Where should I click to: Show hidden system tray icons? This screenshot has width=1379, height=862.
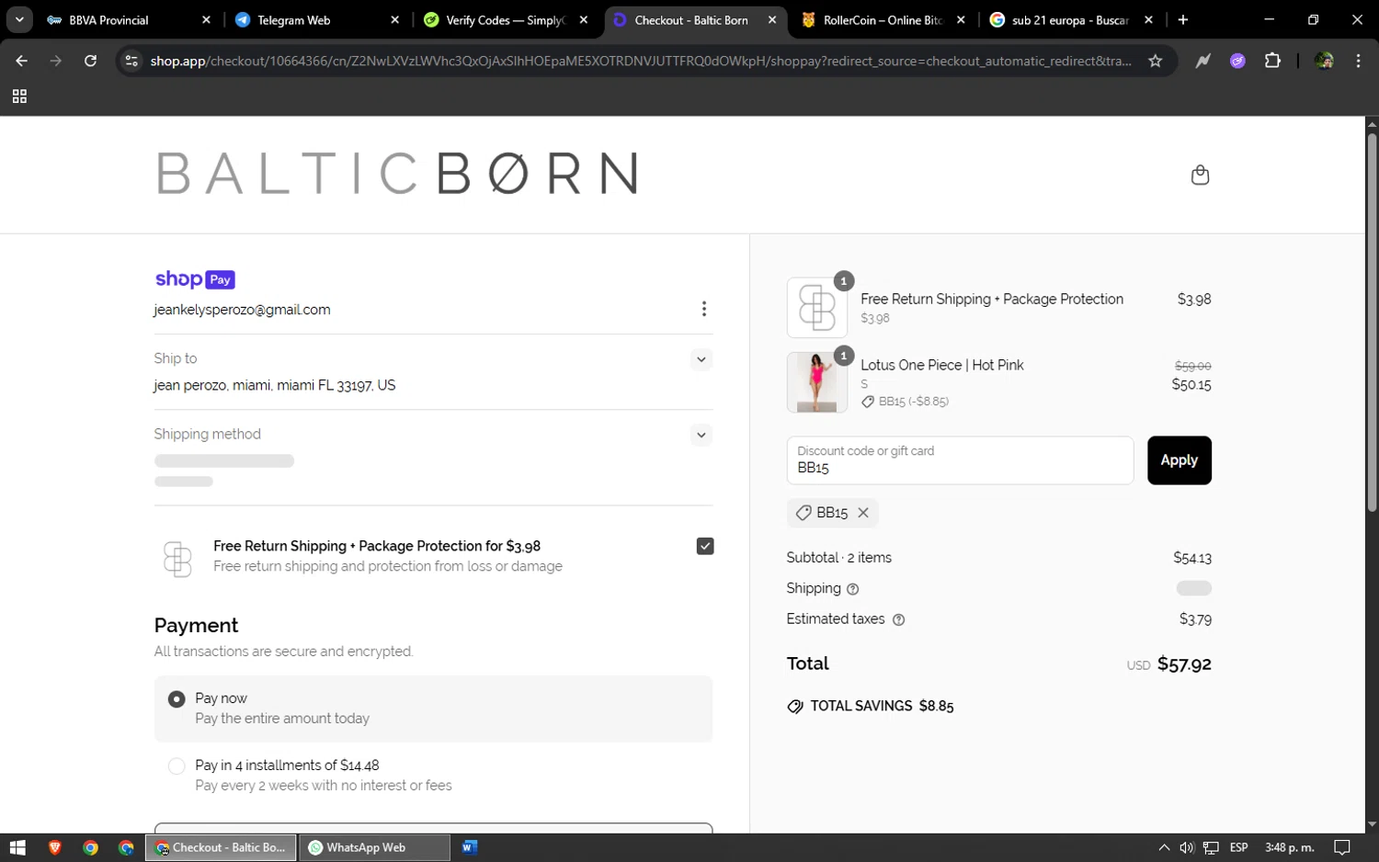click(1164, 847)
